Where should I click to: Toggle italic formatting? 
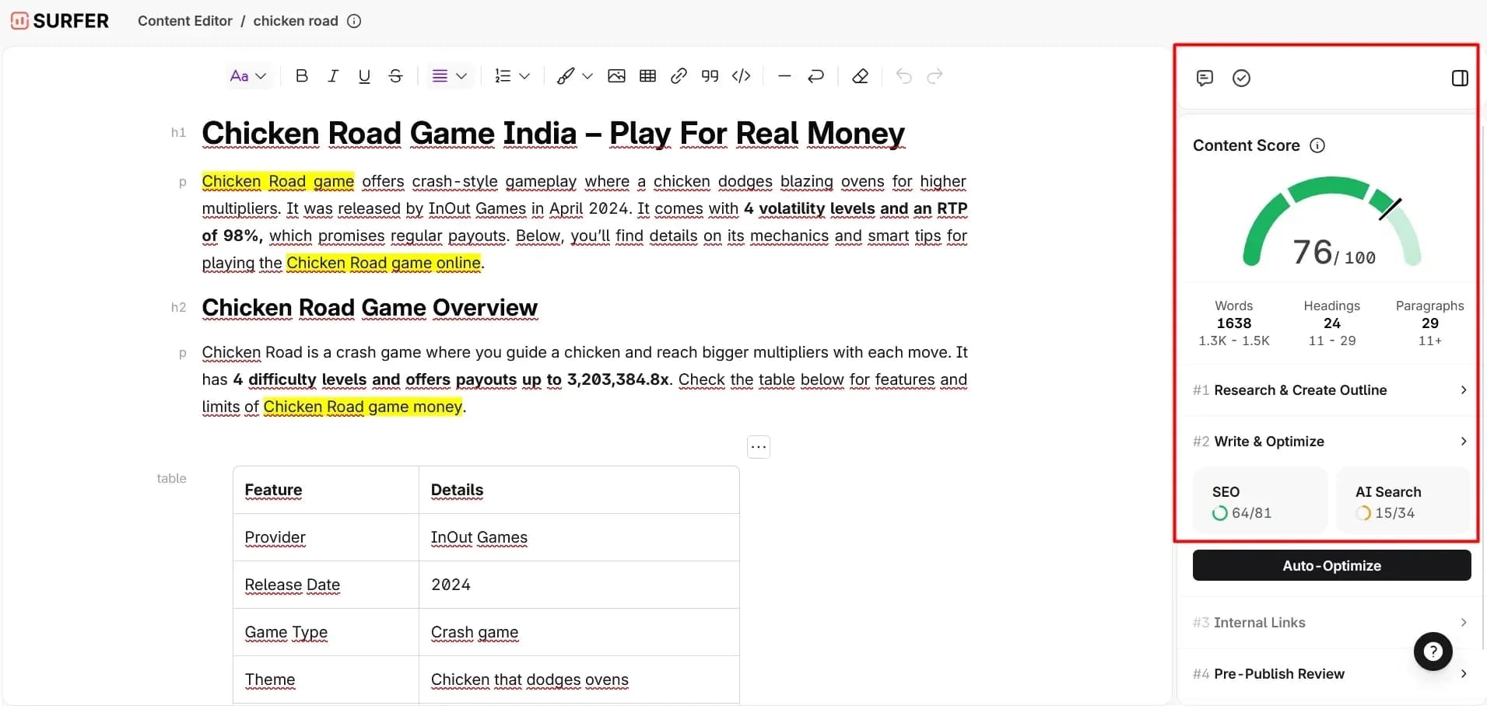tap(333, 76)
